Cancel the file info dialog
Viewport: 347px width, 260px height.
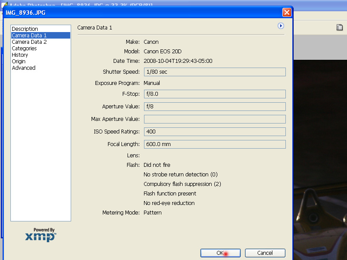click(x=265, y=253)
